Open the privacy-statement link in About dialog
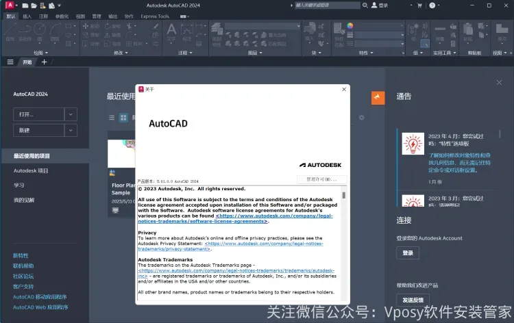 tap(231, 246)
